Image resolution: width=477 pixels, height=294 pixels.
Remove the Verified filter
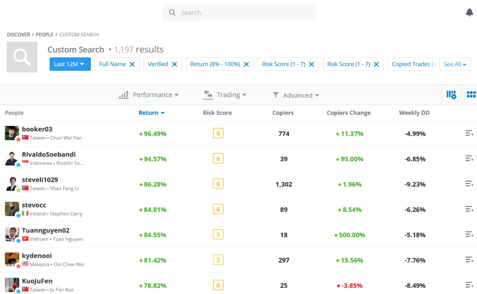click(x=175, y=64)
